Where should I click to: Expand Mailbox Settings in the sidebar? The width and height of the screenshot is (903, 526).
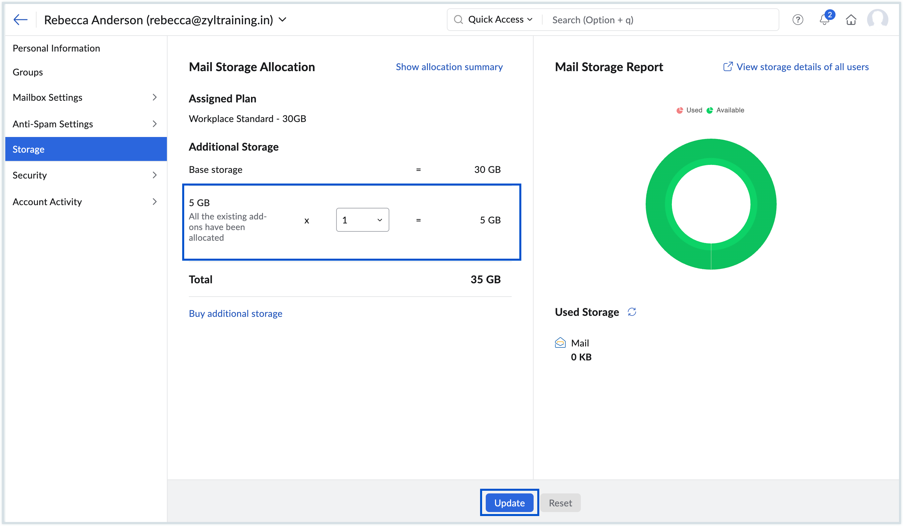point(85,97)
